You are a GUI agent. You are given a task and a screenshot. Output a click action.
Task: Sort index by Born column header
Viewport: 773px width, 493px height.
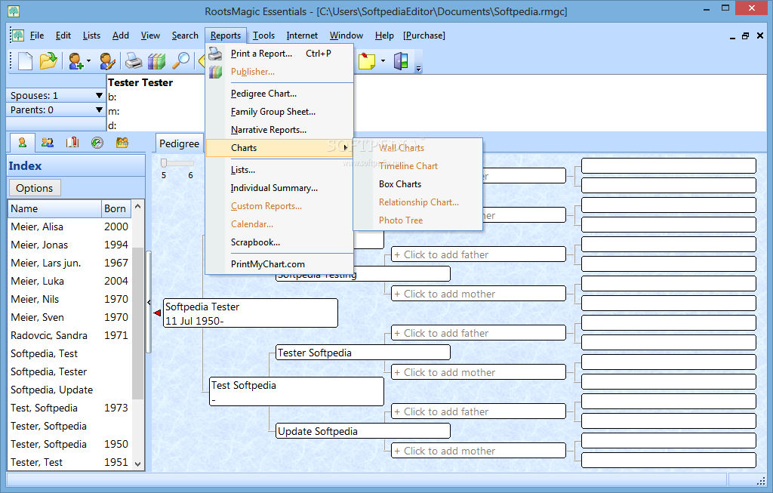pyautogui.click(x=115, y=208)
